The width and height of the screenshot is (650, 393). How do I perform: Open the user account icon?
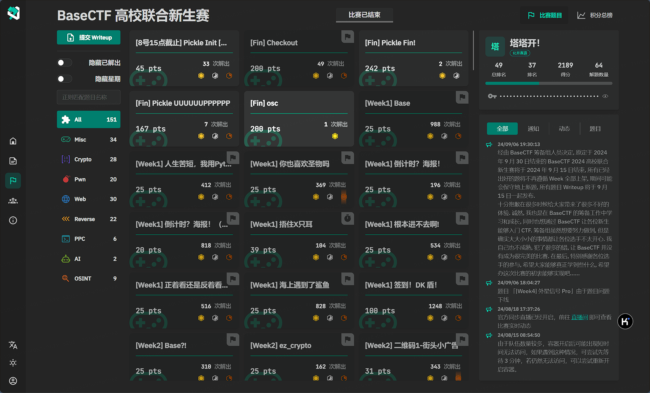[13, 381]
